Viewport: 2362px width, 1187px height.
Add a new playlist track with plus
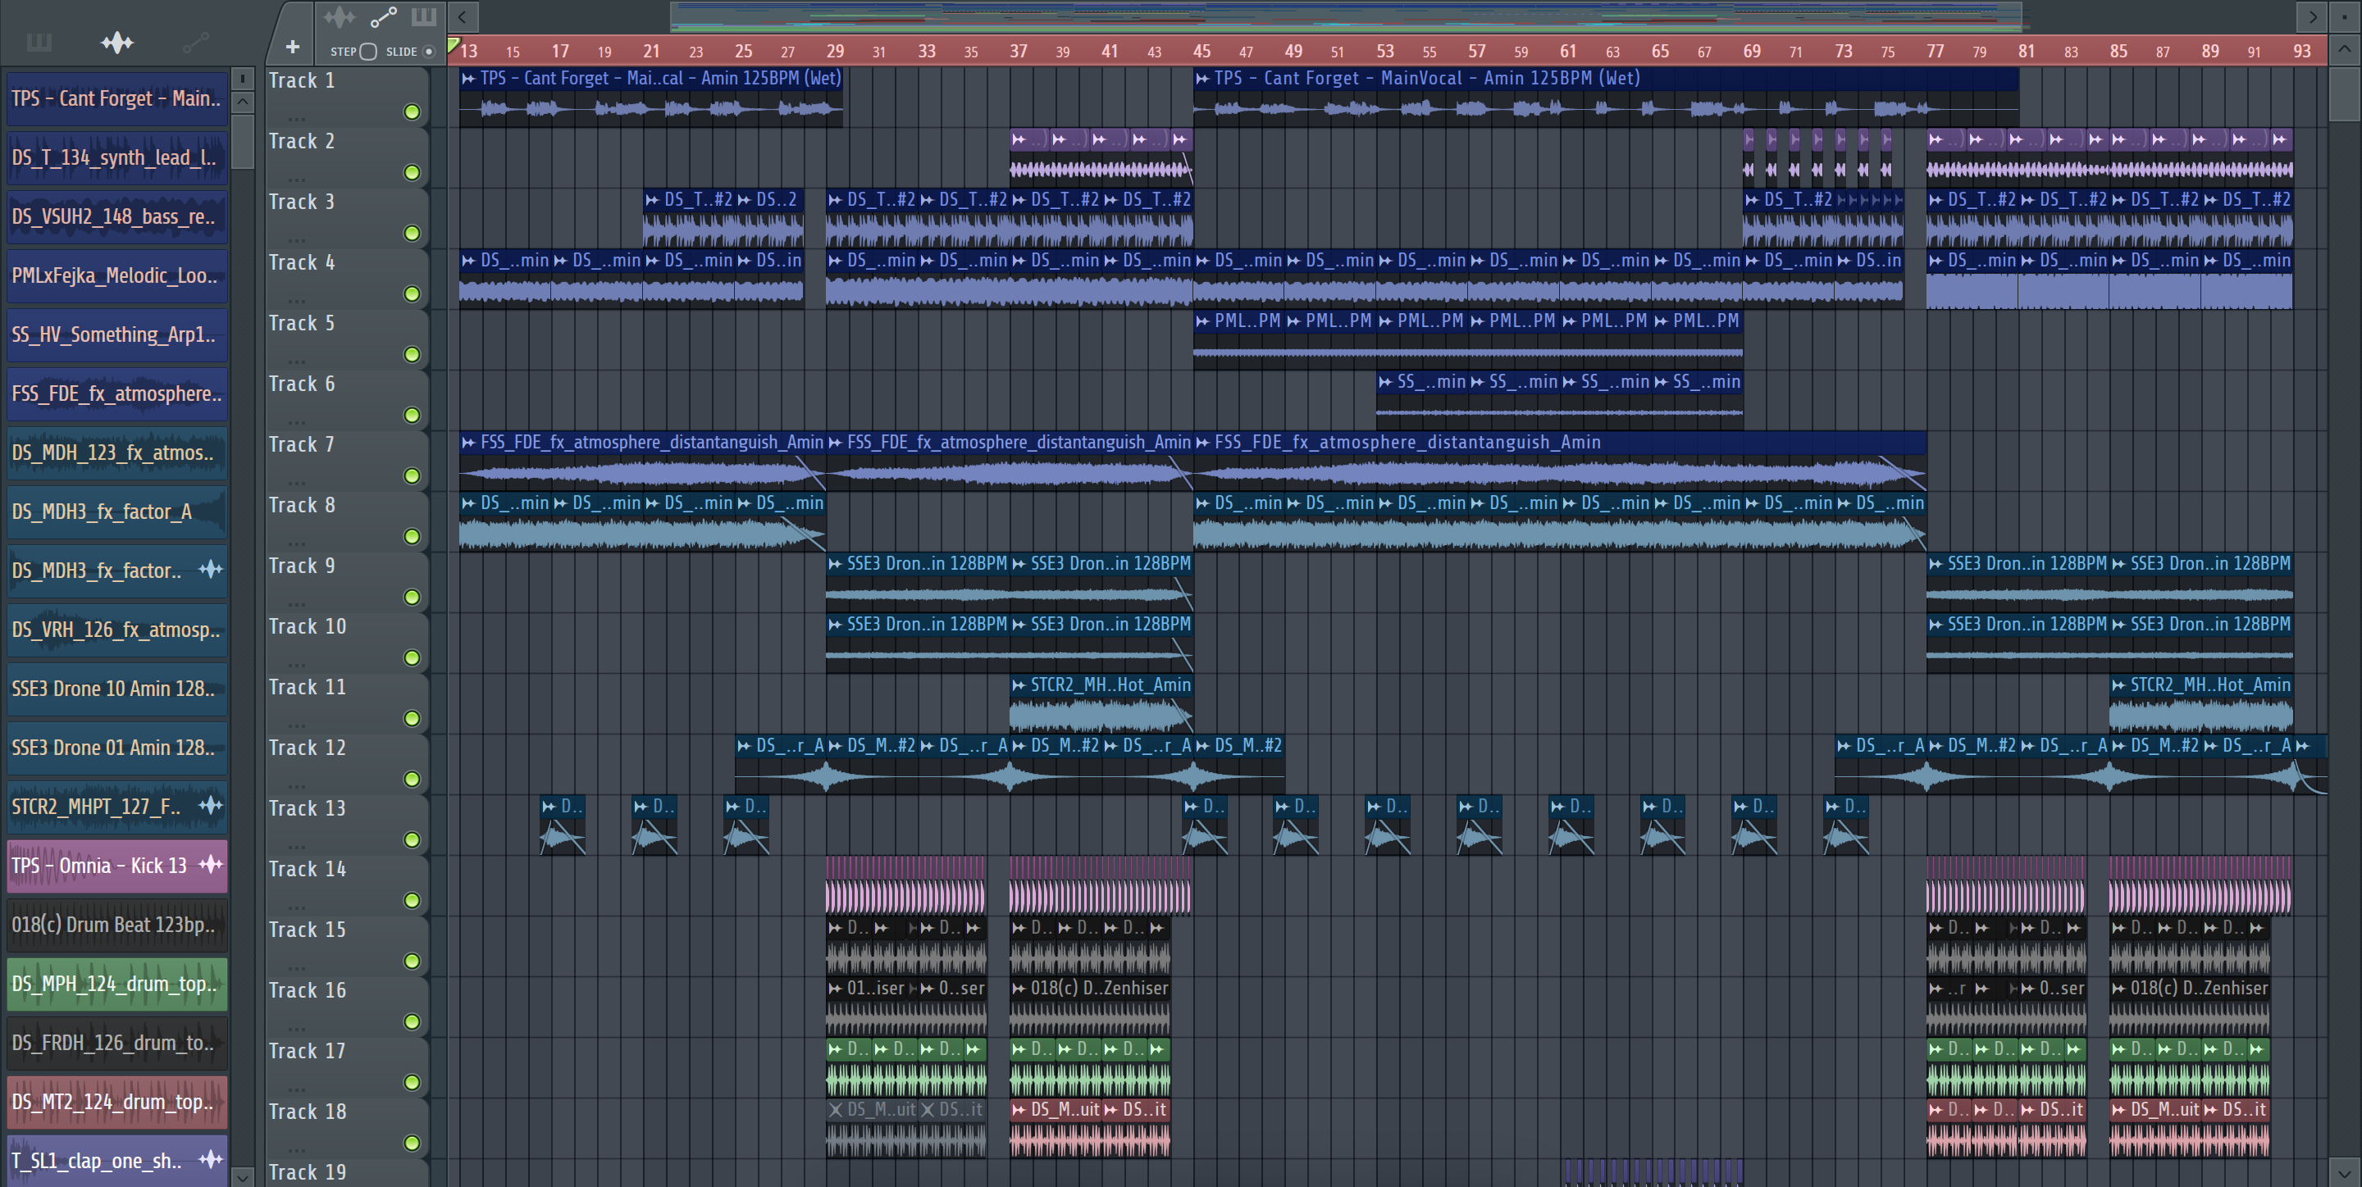pos(293,47)
